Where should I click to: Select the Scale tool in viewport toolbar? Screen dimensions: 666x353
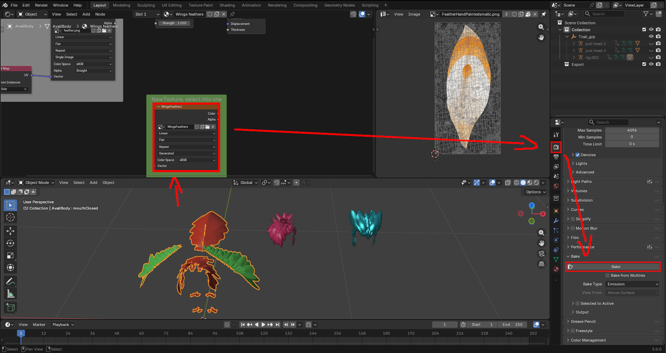(x=10, y=256)
